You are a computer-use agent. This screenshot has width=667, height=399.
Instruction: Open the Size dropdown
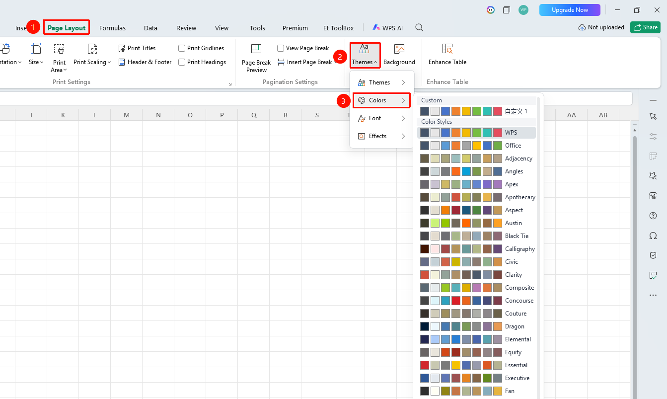[x=36, y=55]
